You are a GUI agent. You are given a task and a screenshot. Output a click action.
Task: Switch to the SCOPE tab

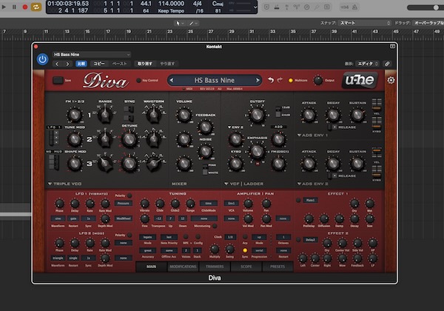(246, 267)
